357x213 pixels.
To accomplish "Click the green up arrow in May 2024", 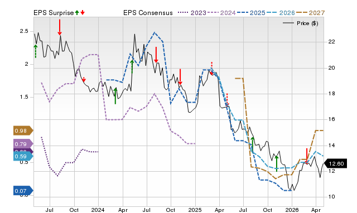I will (132, 66).
